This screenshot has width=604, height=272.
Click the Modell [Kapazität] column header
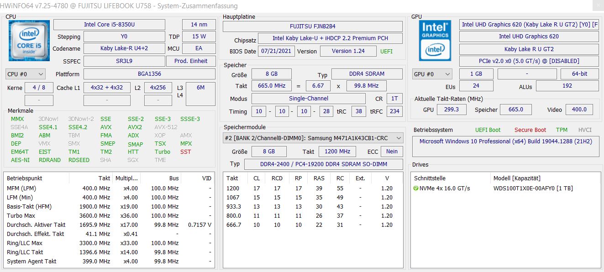click(545, 178)
